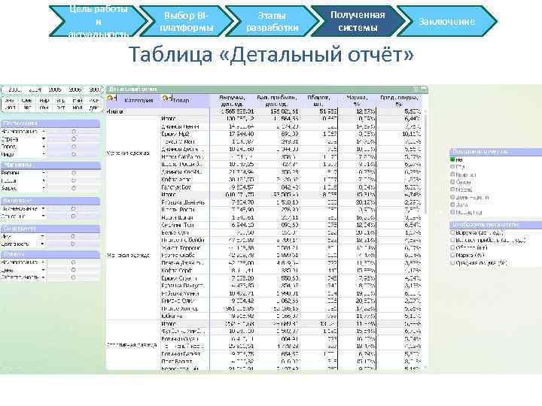Toggle the Оборот (шт) checkbox
The height and width of the screenshot is (406, 542).
pyautogui.click(x=452, y=247)
